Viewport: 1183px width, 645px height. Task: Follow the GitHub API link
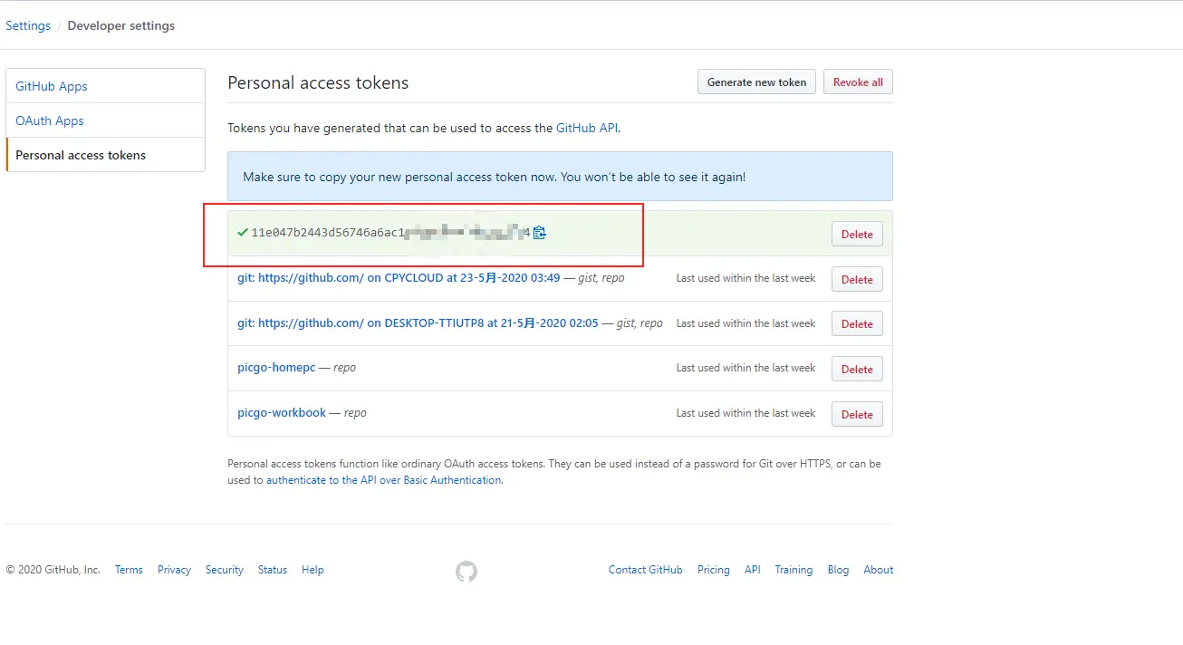[587, 128]
